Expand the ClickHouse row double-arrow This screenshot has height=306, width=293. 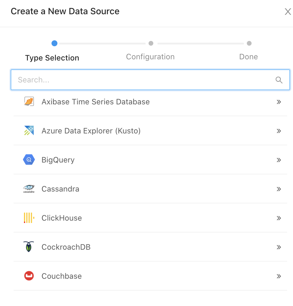tap(278, 218)
